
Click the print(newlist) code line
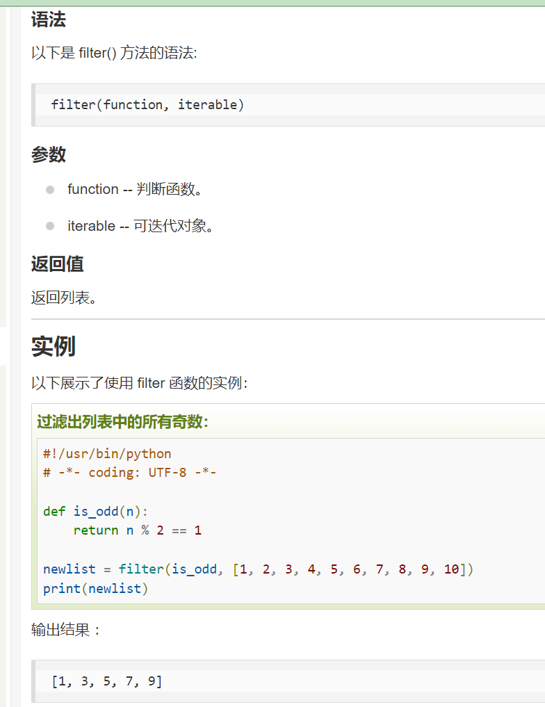pyautogui.click(x=95, y=588)
